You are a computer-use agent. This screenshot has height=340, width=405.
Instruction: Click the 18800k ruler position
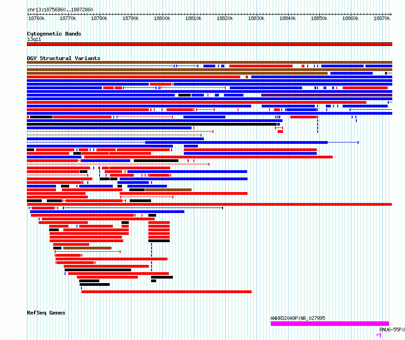162,18
